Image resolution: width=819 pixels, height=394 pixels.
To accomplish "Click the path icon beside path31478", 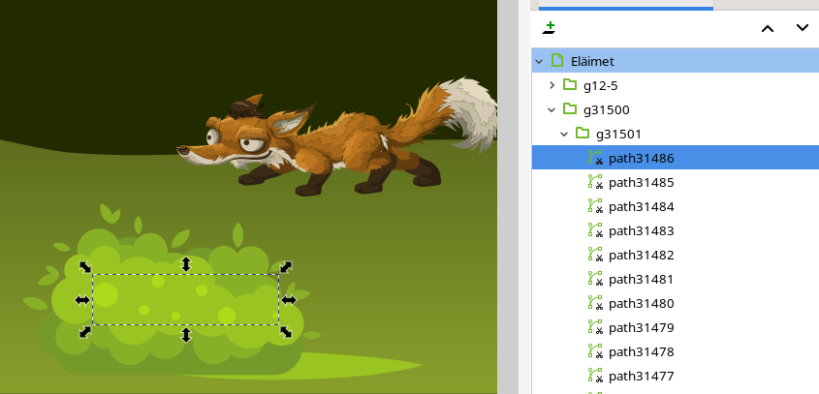I will pos(595,351).
